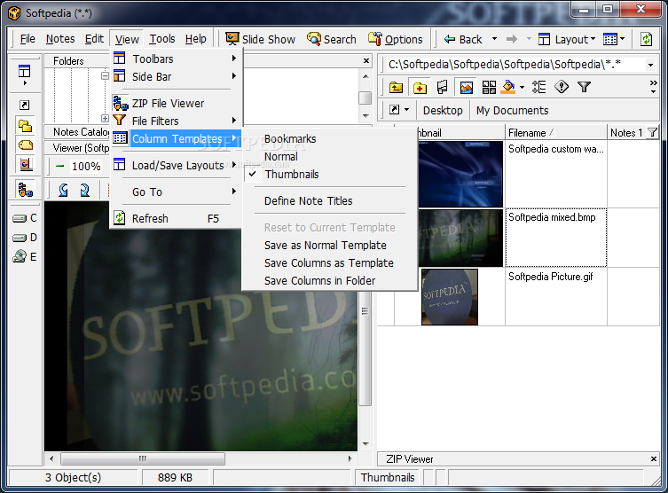Click the Desktop shortcut button

pos(443,110)
